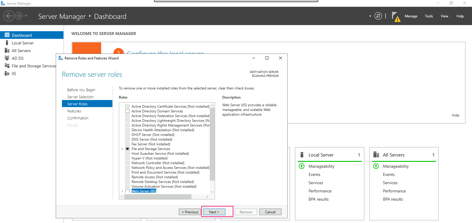Expand the File and Storage Services role tree
This screenshot has height=223, width=472.
point(122,149)
